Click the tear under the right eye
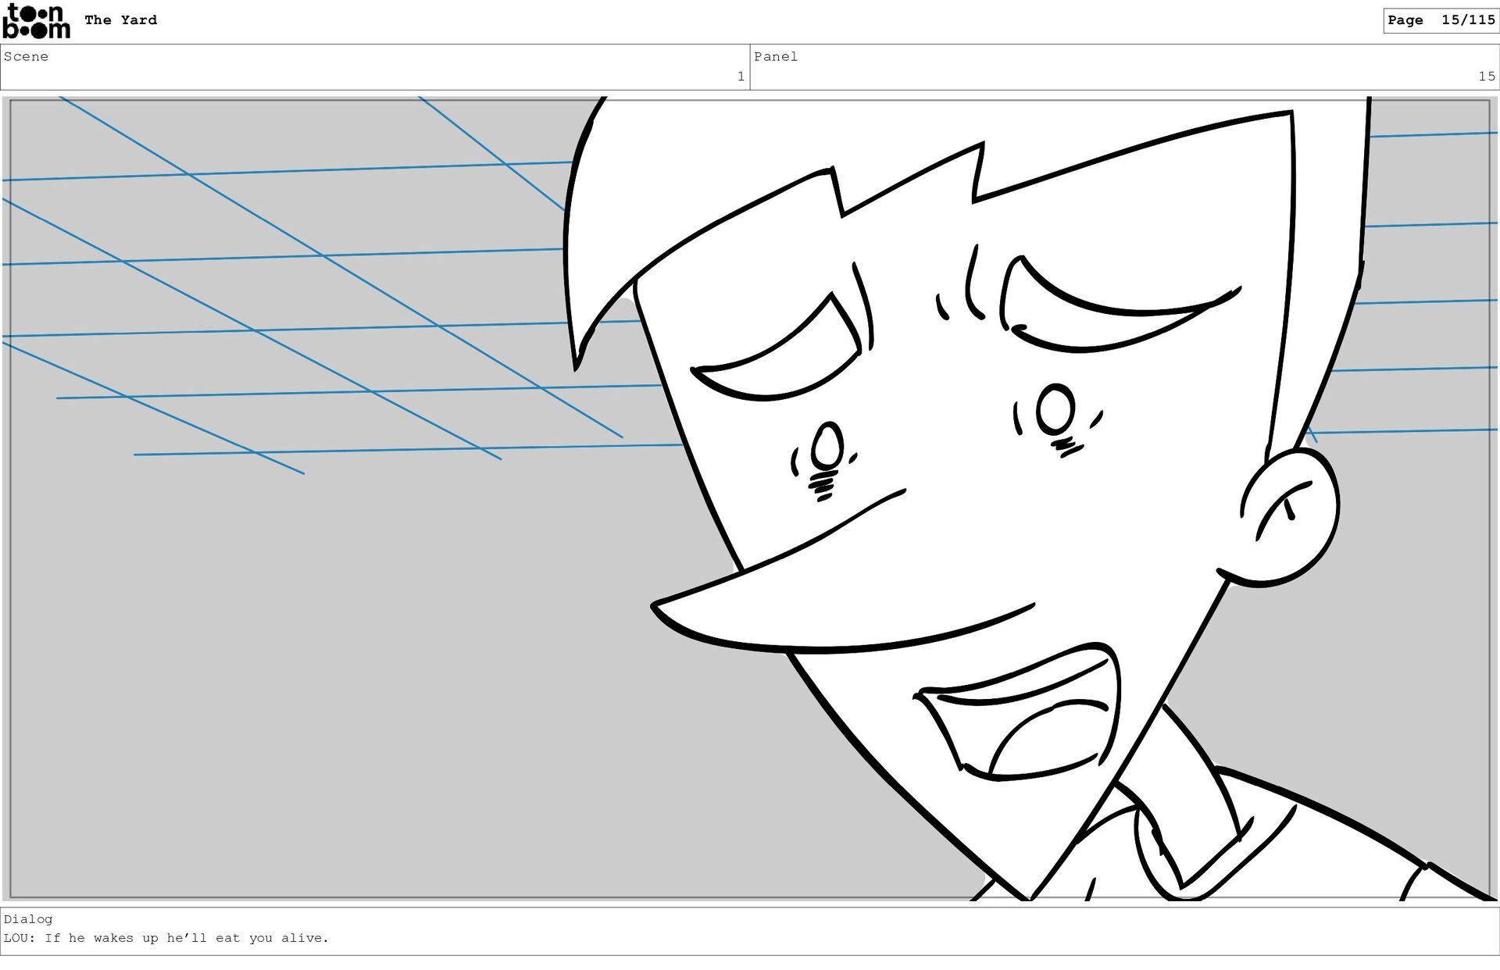The image size is (1500, 970). [x=1055, y=410]
